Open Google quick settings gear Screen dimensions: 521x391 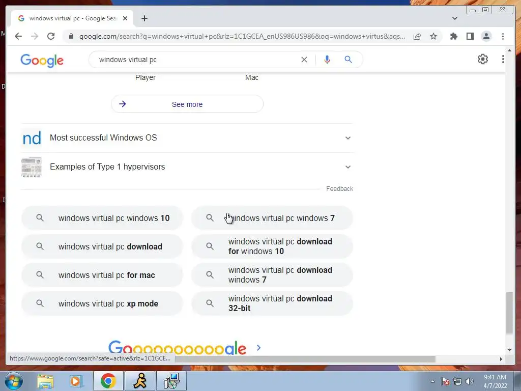click(482, 59)
